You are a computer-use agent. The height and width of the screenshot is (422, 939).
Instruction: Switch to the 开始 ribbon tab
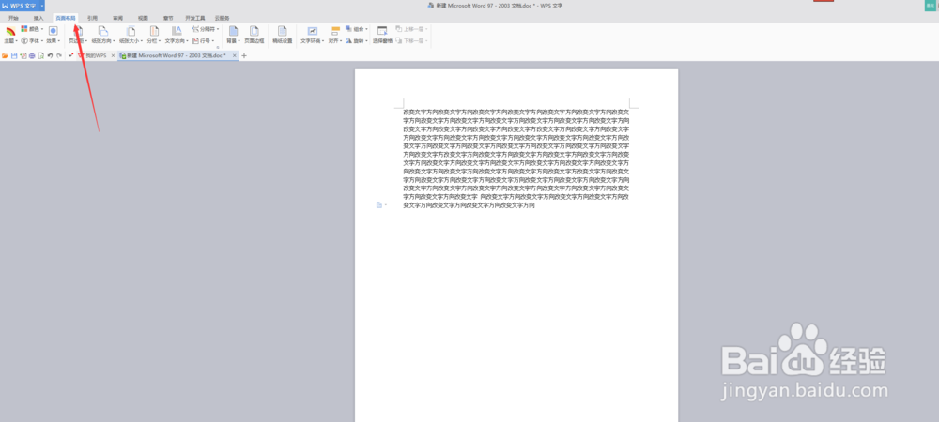click(13, 18)
